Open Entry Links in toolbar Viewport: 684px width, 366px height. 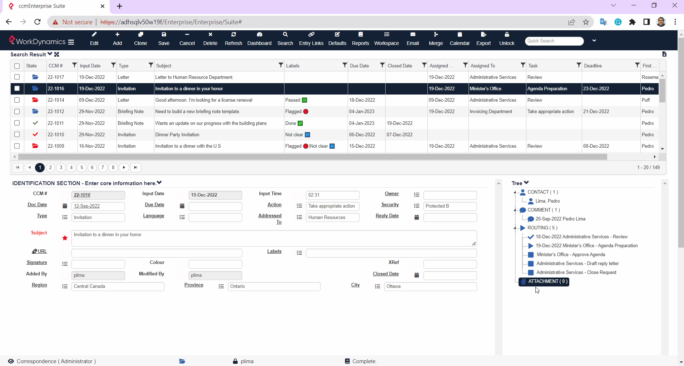[311, 39]
